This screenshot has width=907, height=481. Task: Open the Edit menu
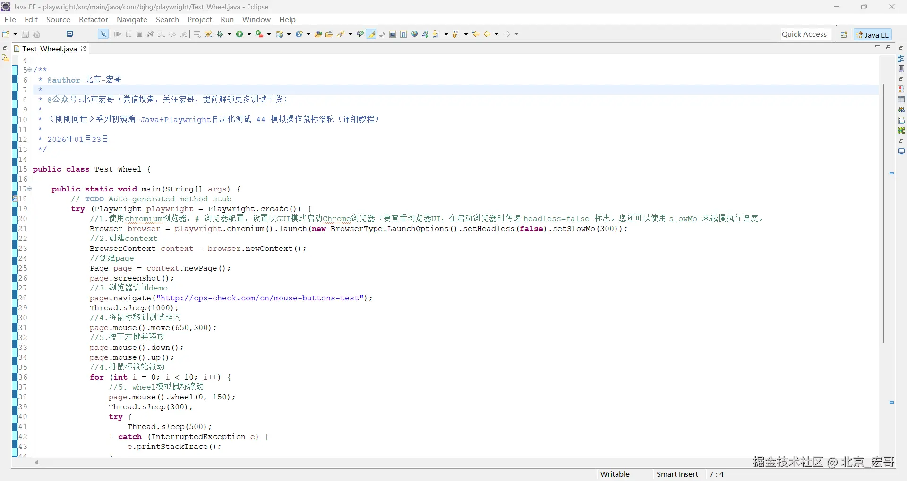[x=31, y=19]
